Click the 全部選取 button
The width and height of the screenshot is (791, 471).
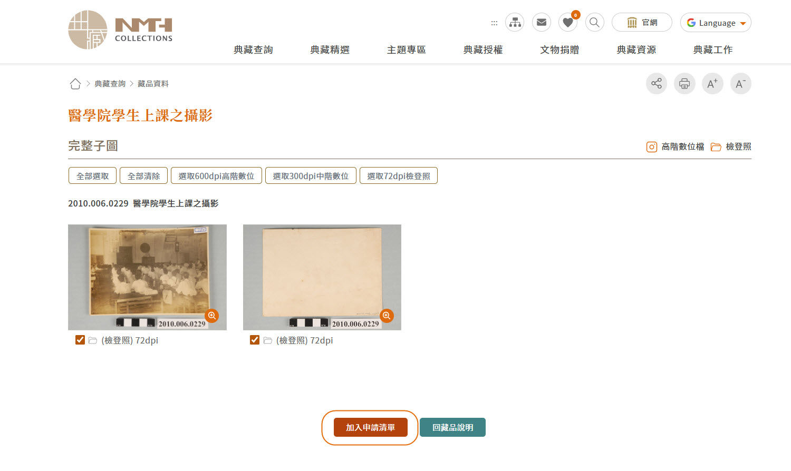tap(92, 176)
